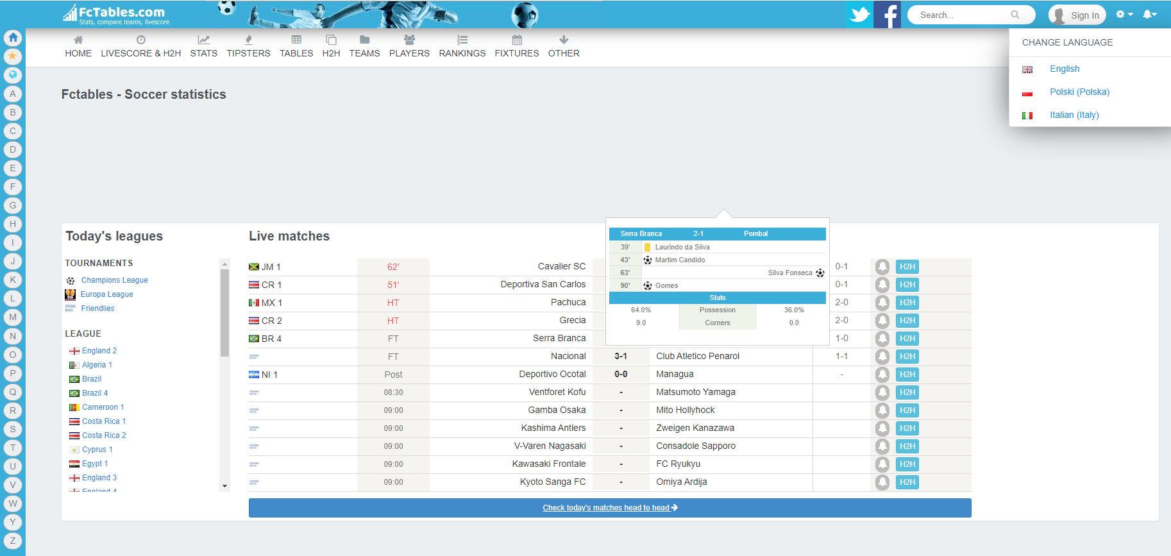Select letter M in sidebar index
The image size is (1171, 556).
pos(13,317)
